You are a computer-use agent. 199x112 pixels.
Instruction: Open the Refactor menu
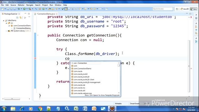pyautogui.click(x=21, y=5)
